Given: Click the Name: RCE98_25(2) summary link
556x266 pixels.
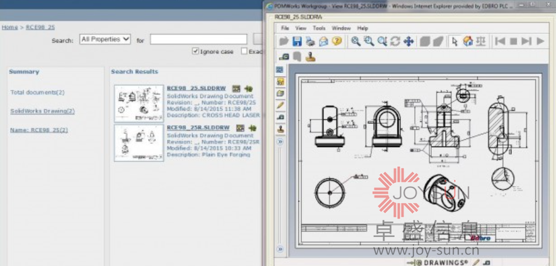Looking at the screenshot, I should click(x=39, y=130).
